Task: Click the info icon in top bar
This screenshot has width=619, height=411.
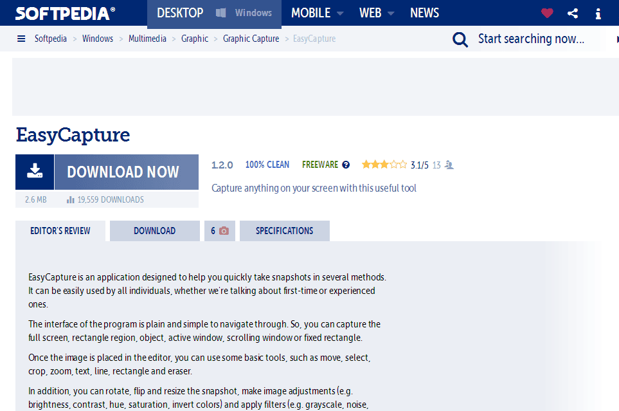Action: pos(598,14)
